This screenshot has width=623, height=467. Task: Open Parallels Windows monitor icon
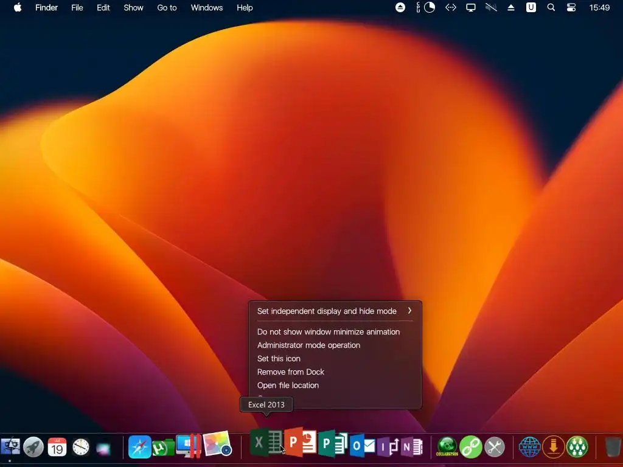point(189,446)
